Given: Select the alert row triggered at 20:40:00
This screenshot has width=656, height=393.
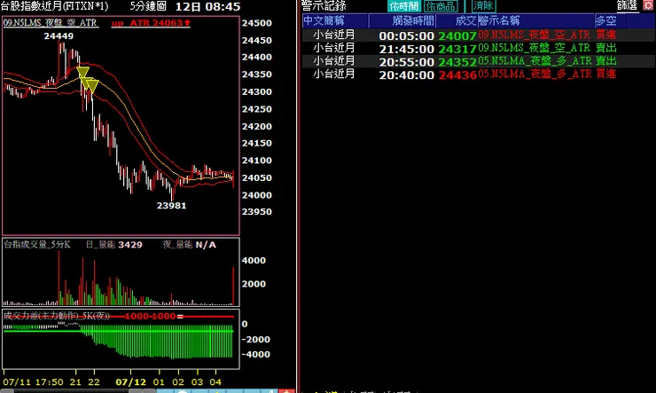Looking at the screenshot, I should (x=479, y=75).
